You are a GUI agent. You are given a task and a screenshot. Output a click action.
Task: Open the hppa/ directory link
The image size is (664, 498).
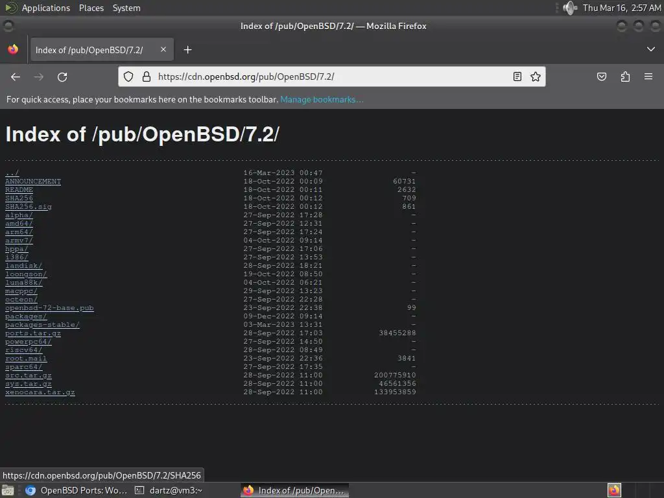click(x=16, y=249)
